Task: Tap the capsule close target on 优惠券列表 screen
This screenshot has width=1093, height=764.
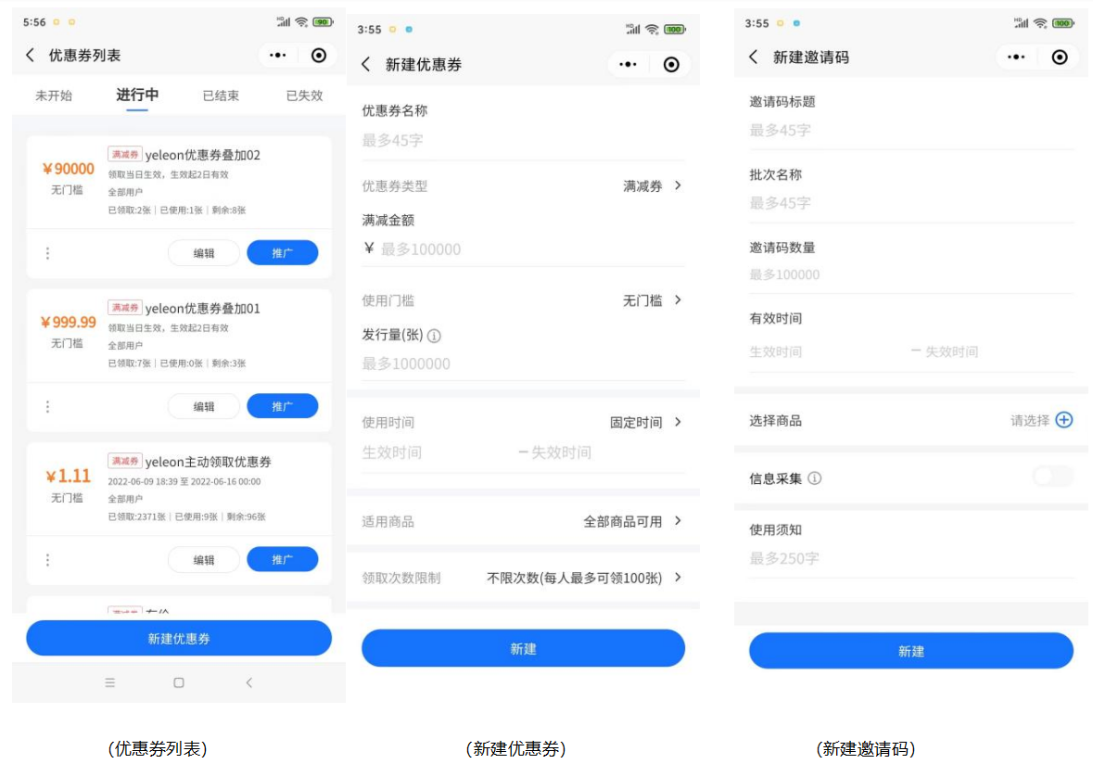Action: point(319,55)
